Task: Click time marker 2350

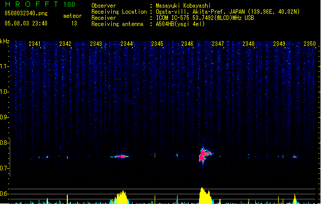Action: pyautogui.click(x=310, y=43)
